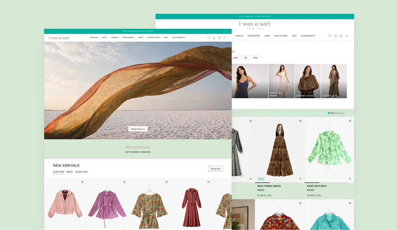Open SHOP BY PRINT in the front window navigation

click(154, 37)
